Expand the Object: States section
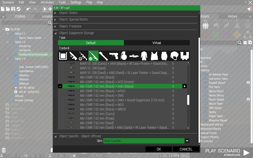The image size is (253, 158). [x=55, y=13]
